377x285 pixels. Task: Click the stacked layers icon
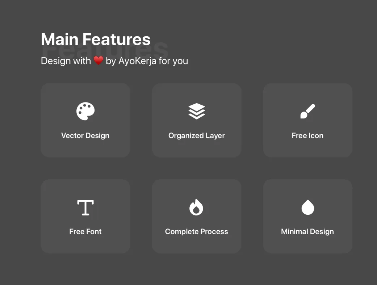(197, 111)
